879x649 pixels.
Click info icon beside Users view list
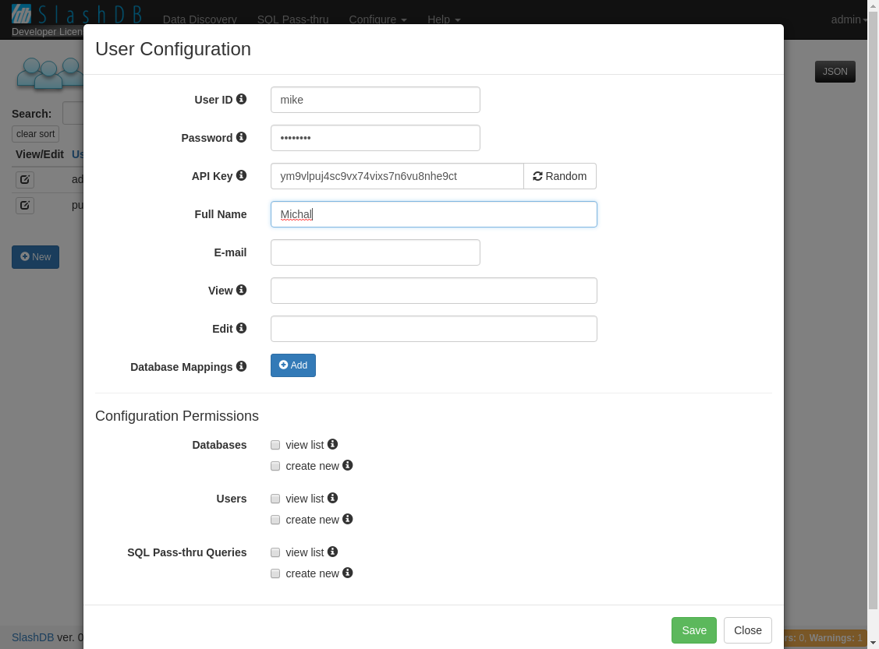click(332, 498)
